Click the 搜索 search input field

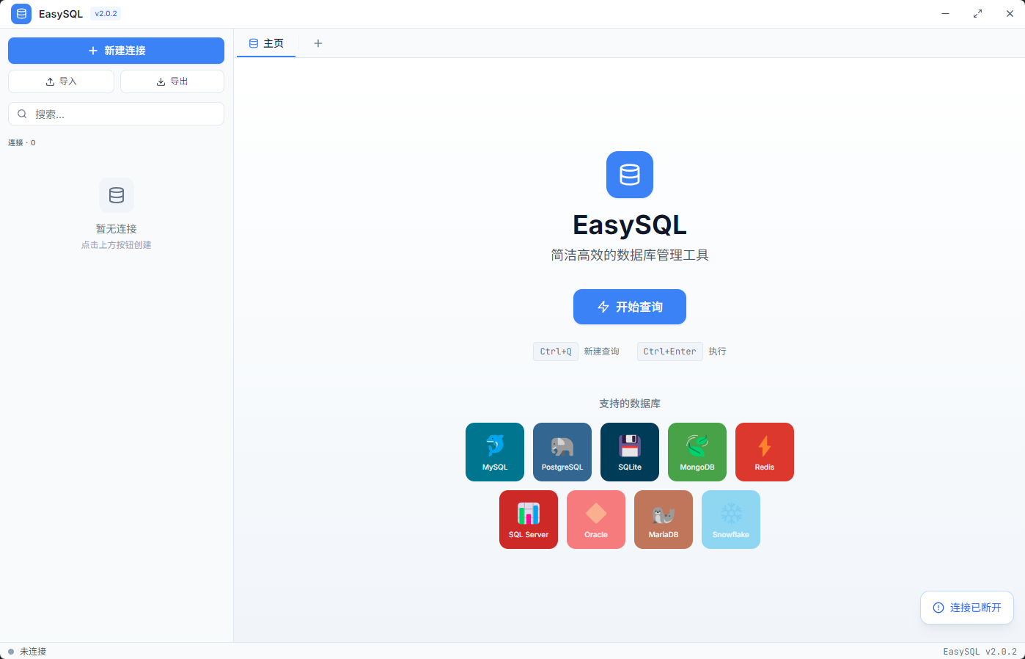(116, 114)
